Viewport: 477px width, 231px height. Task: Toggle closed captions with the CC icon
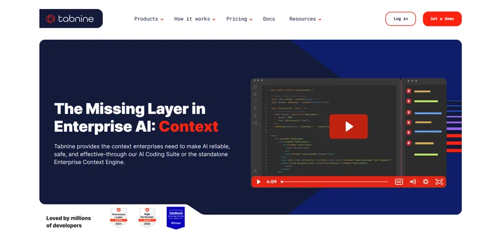[399, 182]
